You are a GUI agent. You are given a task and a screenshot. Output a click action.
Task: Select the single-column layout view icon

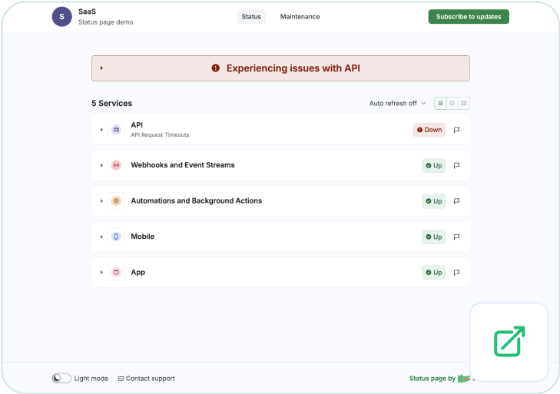tap(440, 103)
